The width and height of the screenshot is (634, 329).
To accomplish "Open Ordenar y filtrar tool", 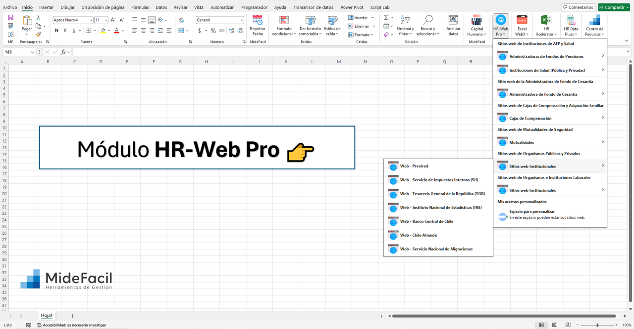I will (405, 26).
